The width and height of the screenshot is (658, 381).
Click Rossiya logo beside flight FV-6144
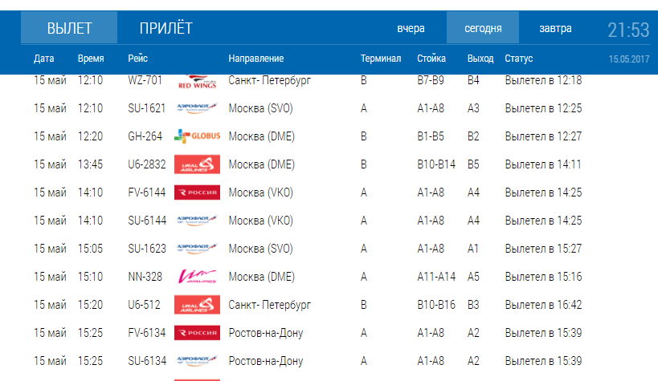coord(196,193)
